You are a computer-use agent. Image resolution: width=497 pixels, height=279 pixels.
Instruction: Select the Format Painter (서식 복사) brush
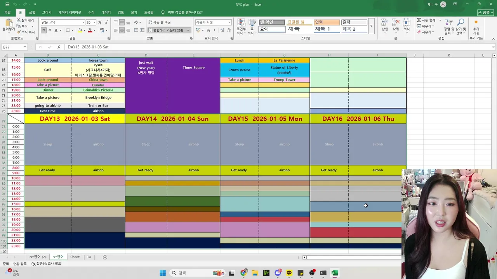26,32
